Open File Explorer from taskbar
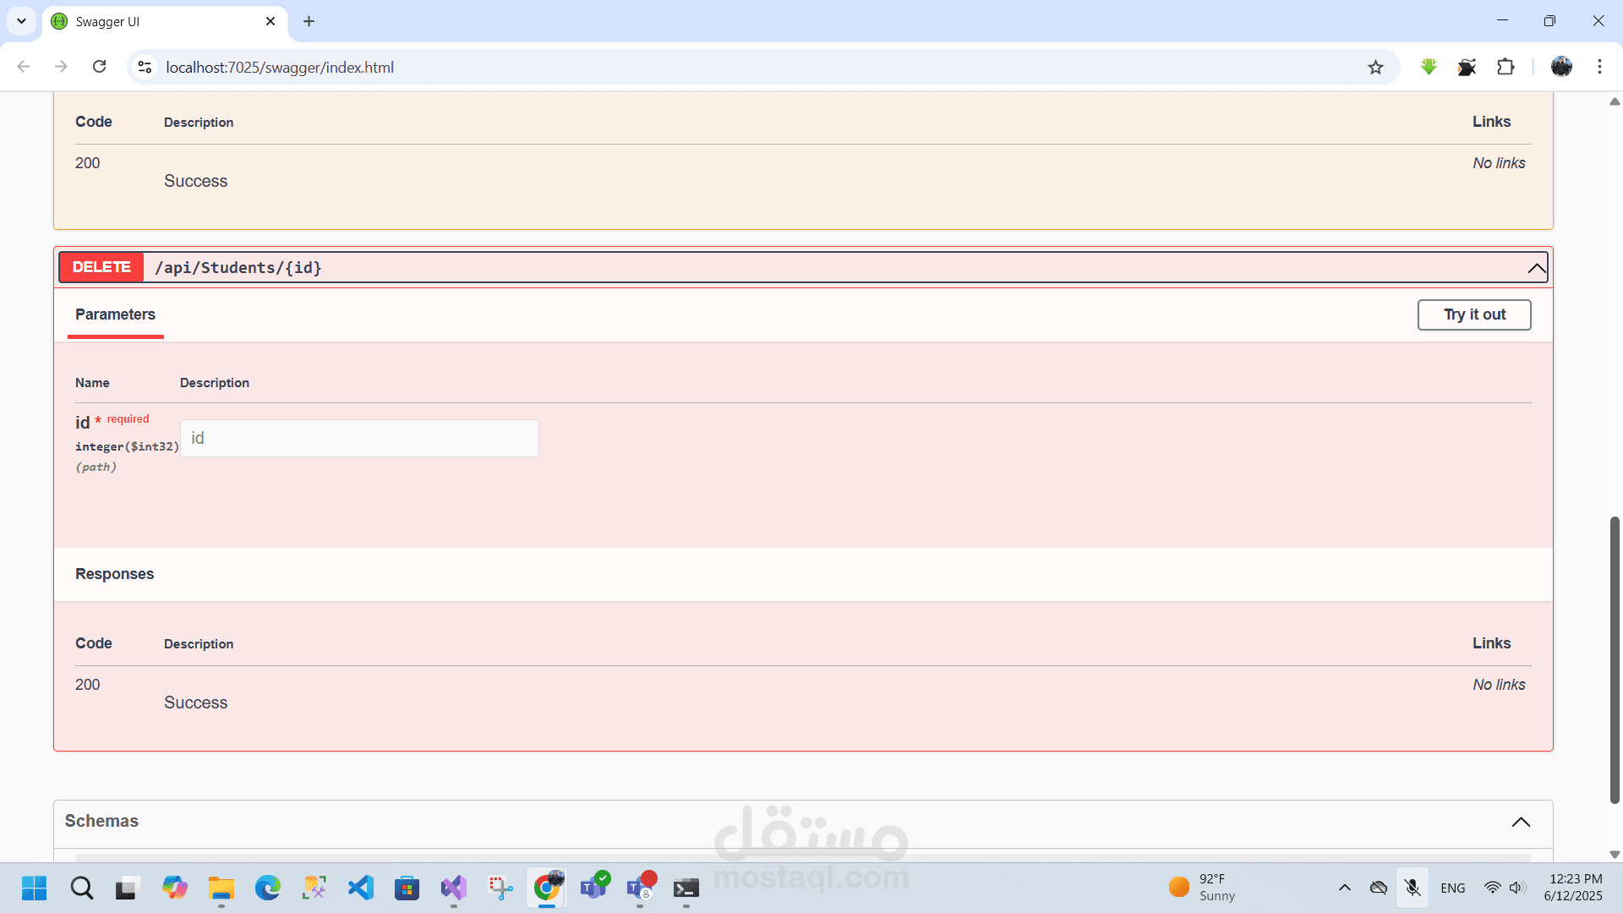Viewport: 1623px width, 913px height. click(x=221, y=888)
